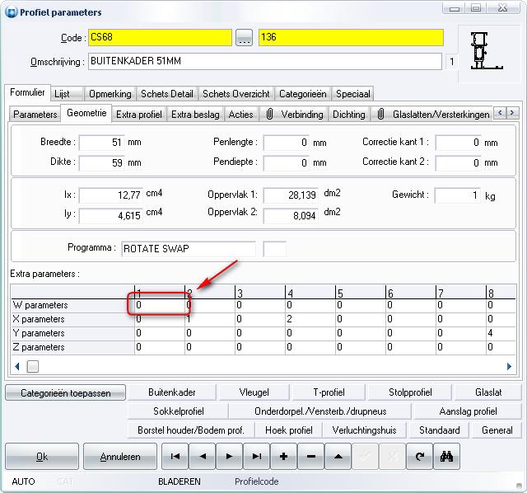
Task: Choose the Verluchtingshuis button
Action: 364,430
